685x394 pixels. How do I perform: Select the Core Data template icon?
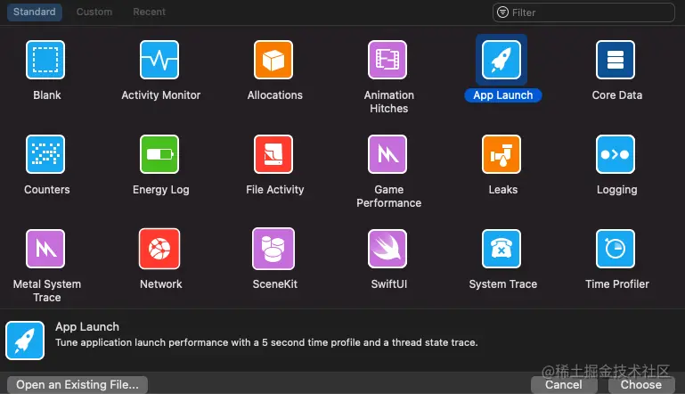tap(616, 60)
